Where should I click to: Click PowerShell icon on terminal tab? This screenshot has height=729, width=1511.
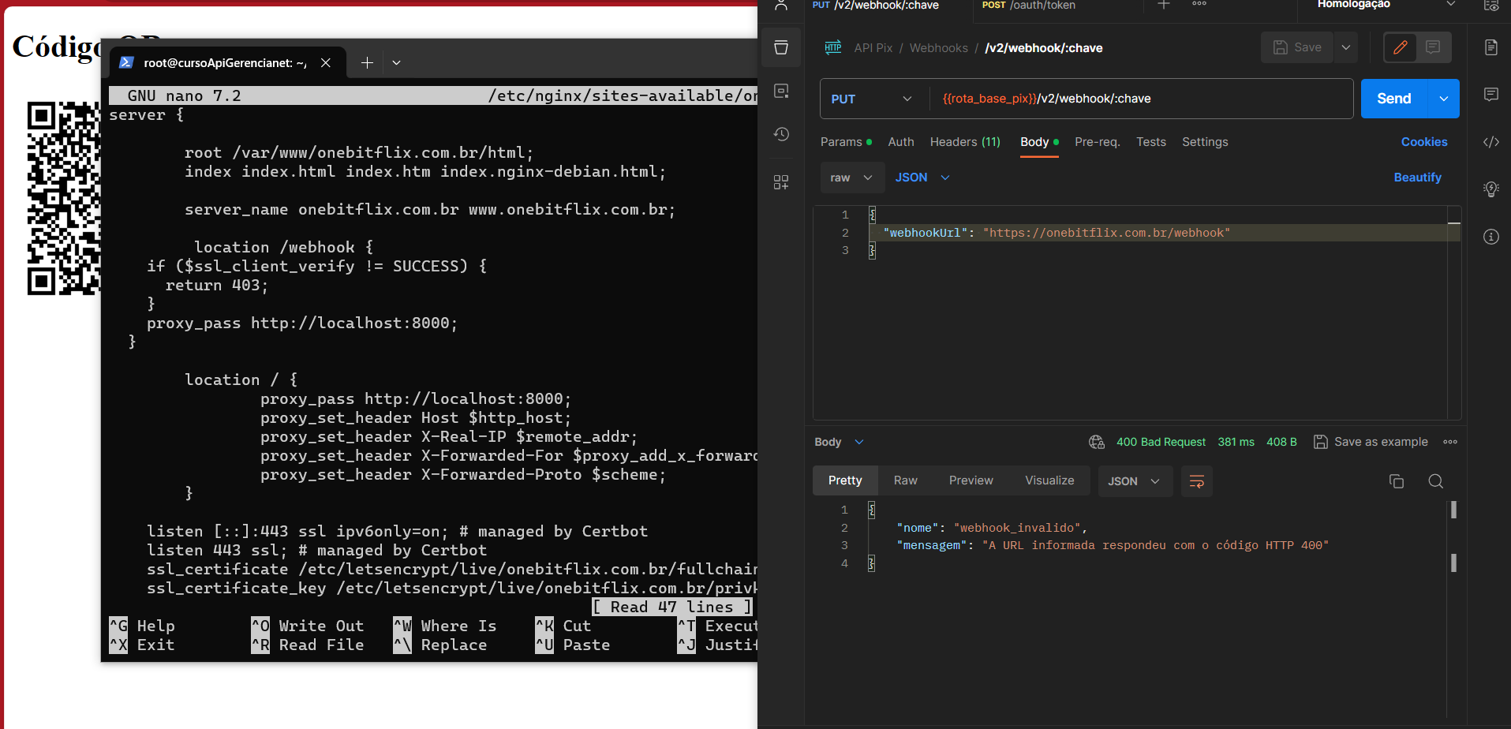pos(126,62)
